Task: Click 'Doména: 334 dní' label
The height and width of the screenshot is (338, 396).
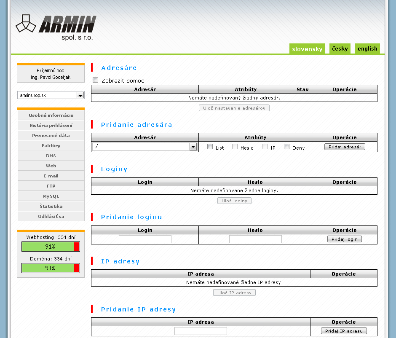Action: click(x=51, y=259)
